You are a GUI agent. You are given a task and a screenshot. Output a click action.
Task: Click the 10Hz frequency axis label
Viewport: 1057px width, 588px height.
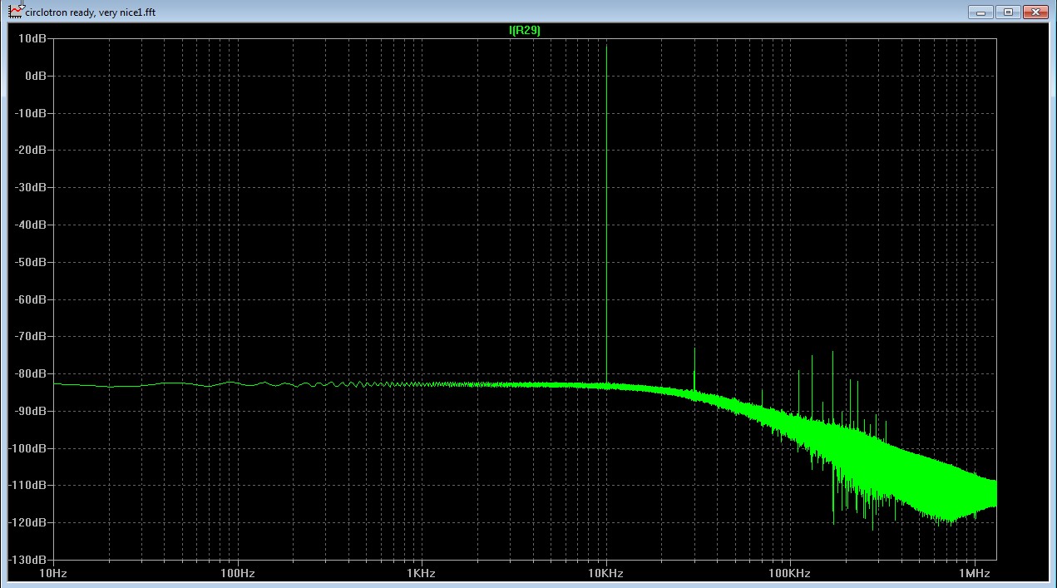53,574
